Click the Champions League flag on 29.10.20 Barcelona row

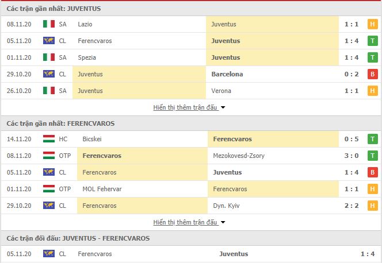coord(49,74)
